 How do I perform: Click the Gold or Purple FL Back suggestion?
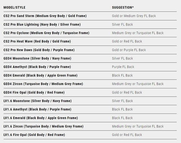[x=129, y=50]
